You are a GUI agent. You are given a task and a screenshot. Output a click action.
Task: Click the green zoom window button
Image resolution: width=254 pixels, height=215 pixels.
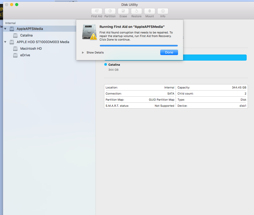click(x=17, y=5)
